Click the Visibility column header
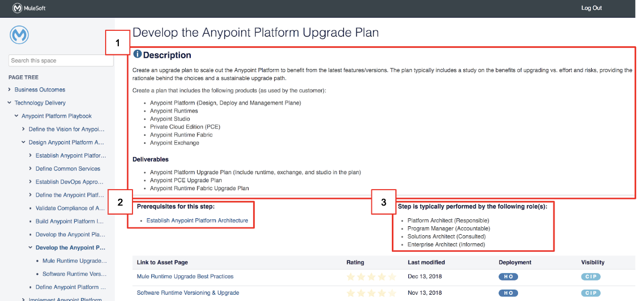The height and width of the screenshot is (301, 638). click(593, 262)
